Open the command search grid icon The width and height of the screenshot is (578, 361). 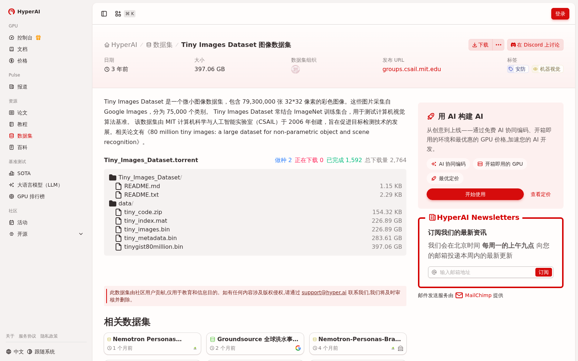pyautogui.click(x=118, y=14)
